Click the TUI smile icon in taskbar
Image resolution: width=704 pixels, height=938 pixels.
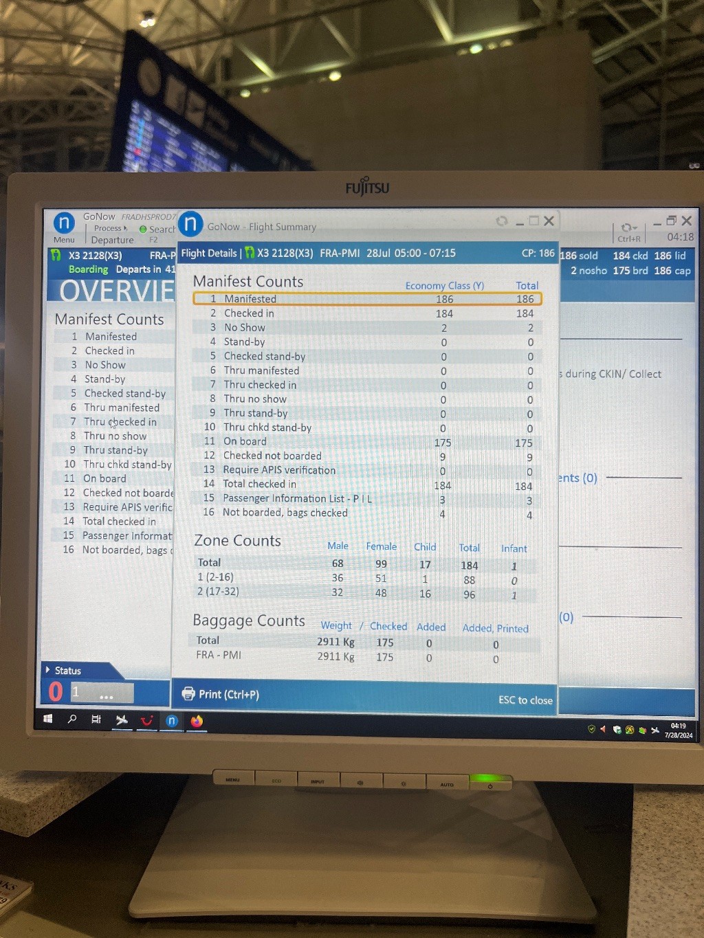pyautogui.click(x=146, y=720)
